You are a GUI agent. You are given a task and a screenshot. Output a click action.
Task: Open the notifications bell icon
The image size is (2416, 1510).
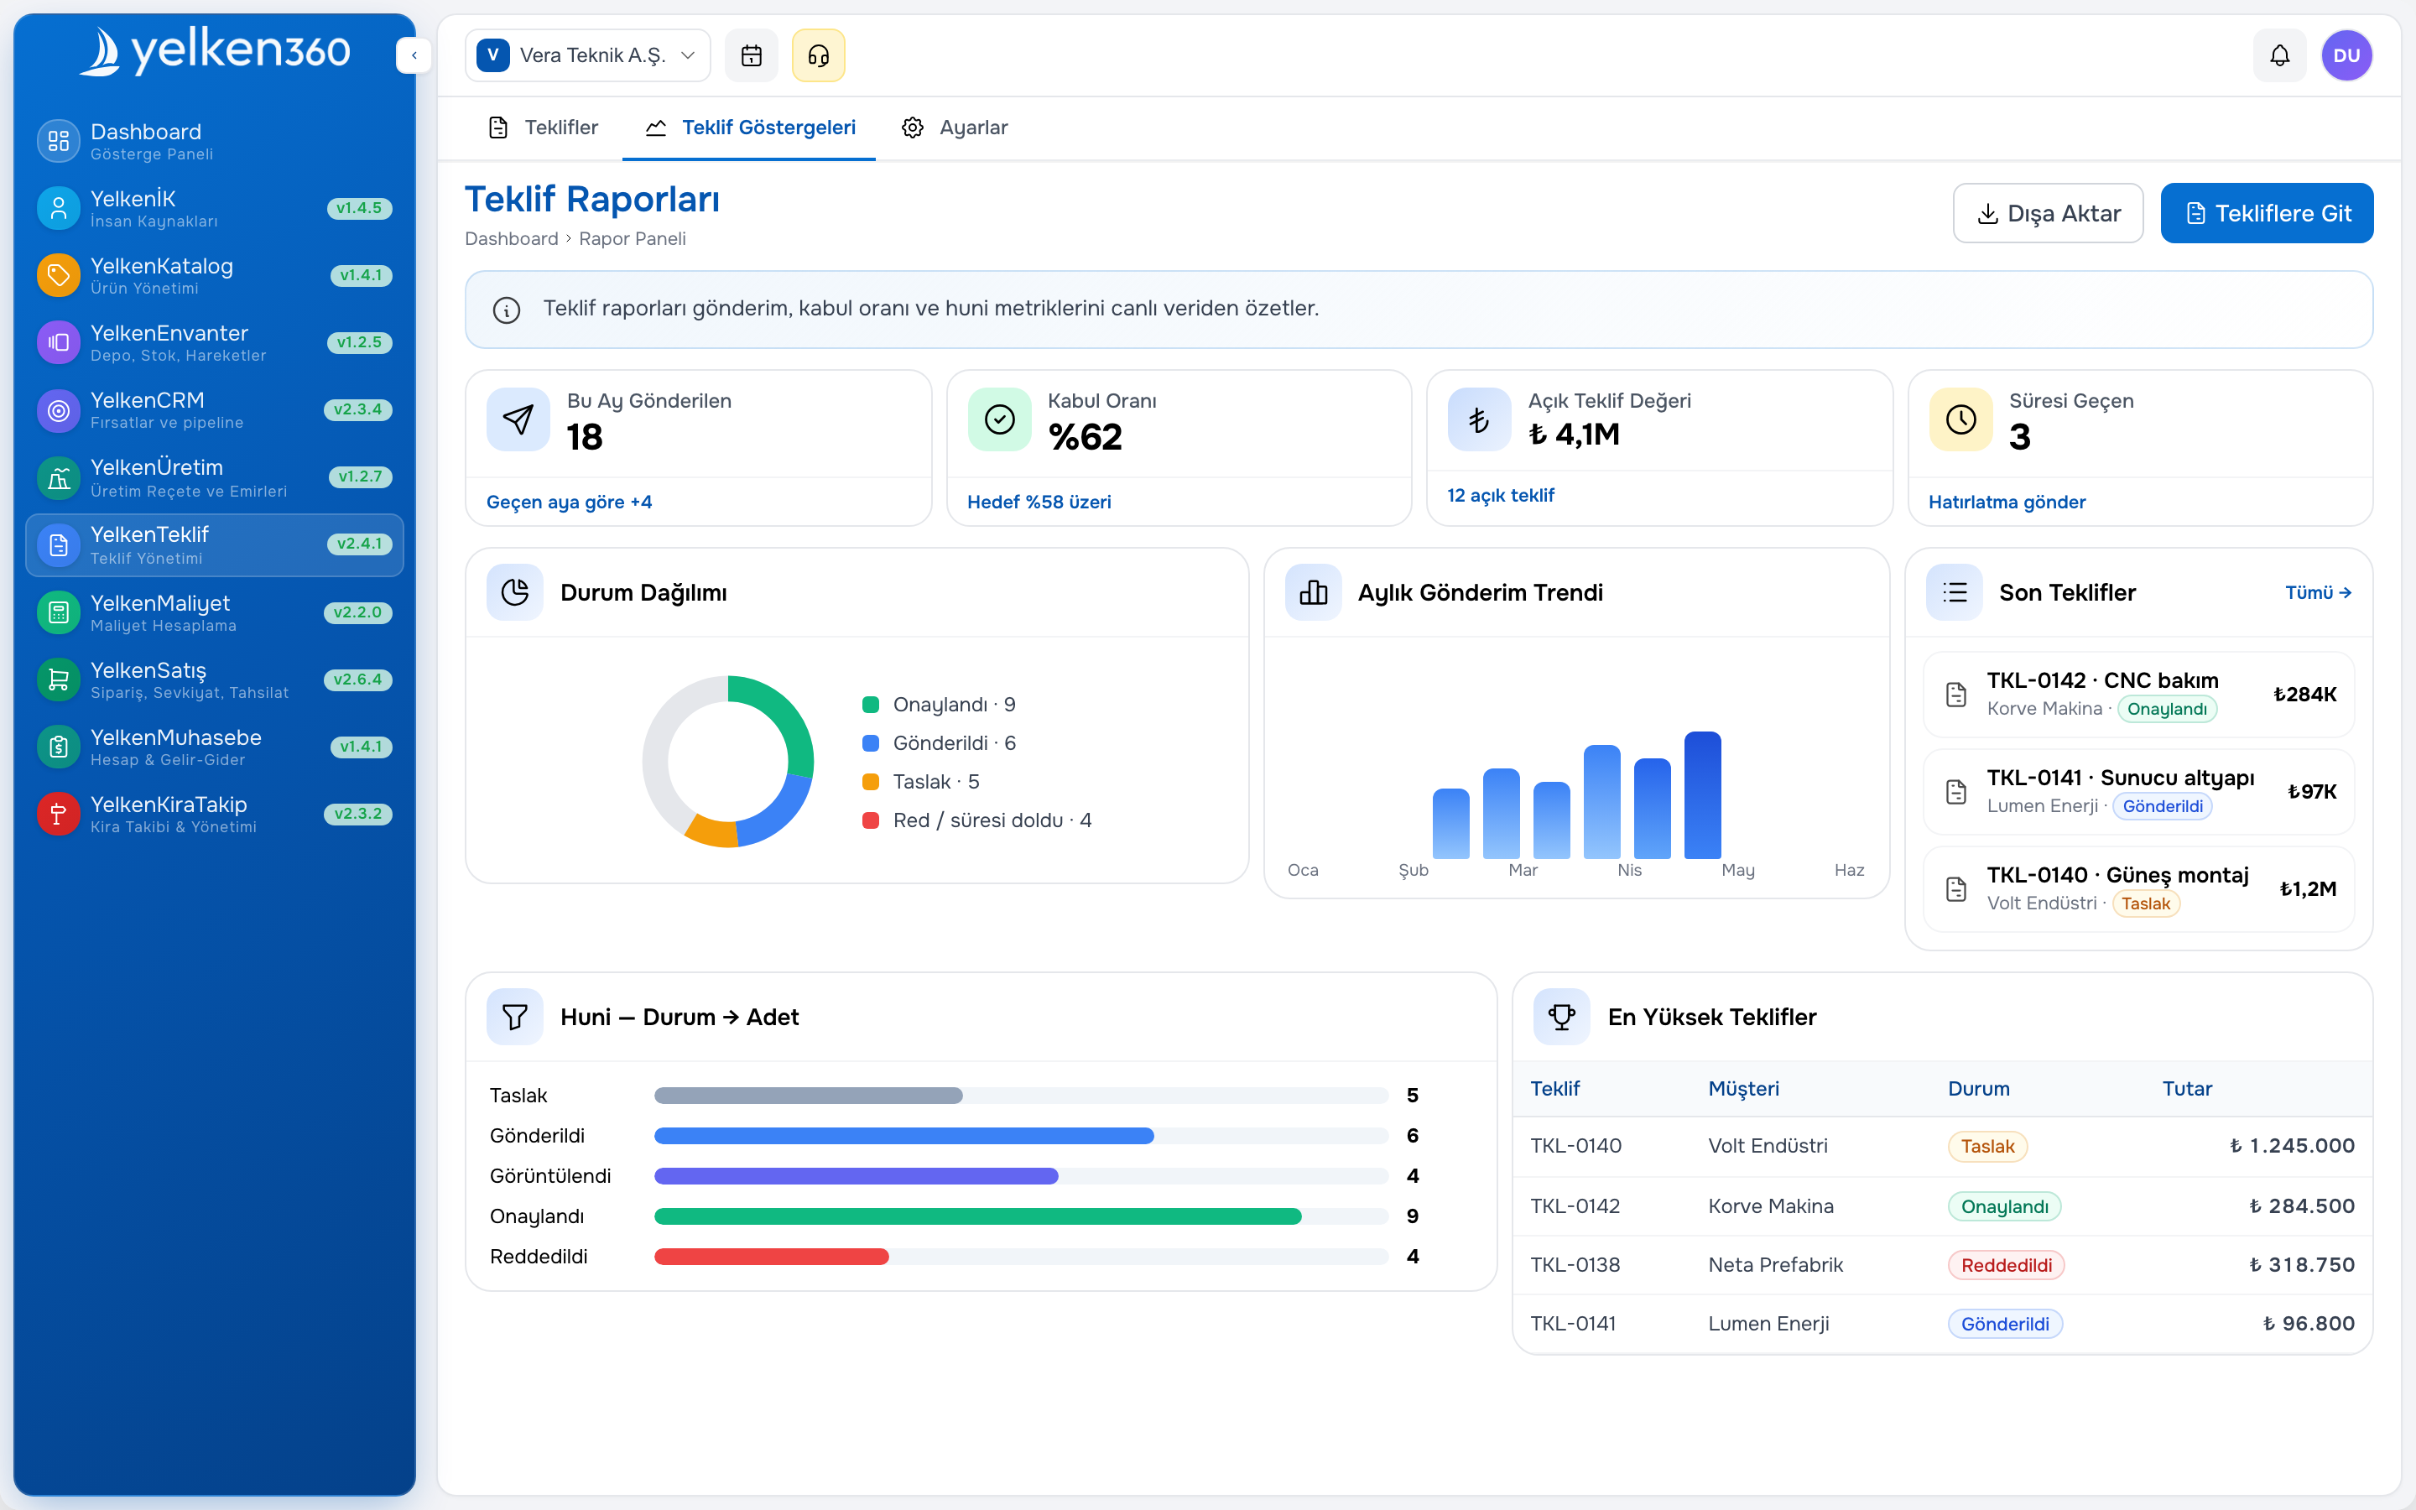coord(2279,55)
